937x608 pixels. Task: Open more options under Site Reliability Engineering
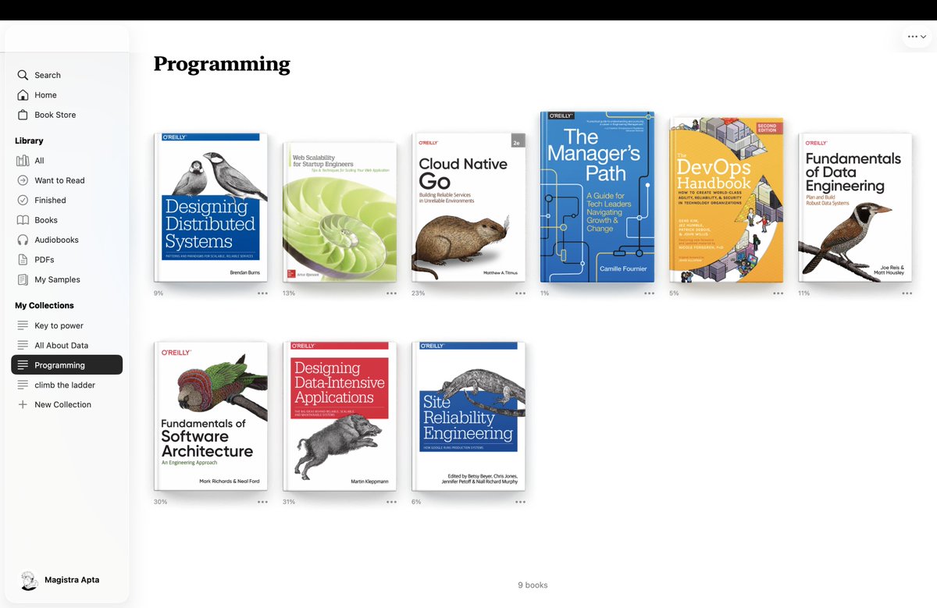(x=520, y=502)
